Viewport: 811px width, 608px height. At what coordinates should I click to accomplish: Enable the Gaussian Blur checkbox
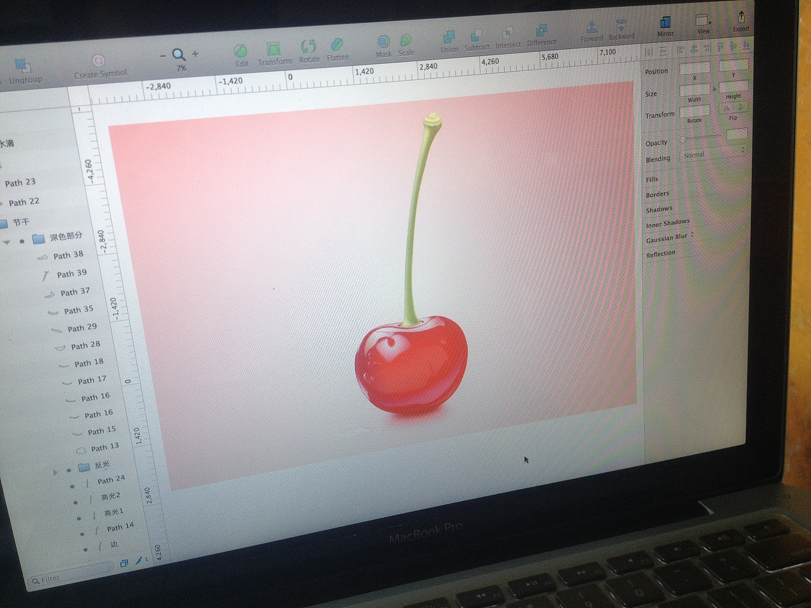(x=743, y=227)
